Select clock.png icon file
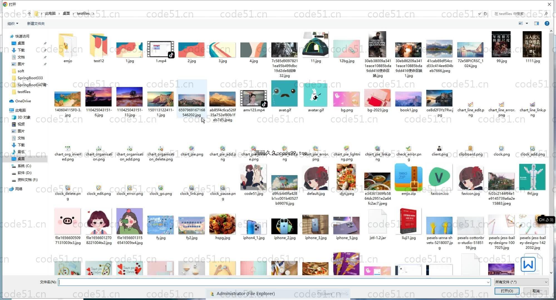 pos(501,151)
